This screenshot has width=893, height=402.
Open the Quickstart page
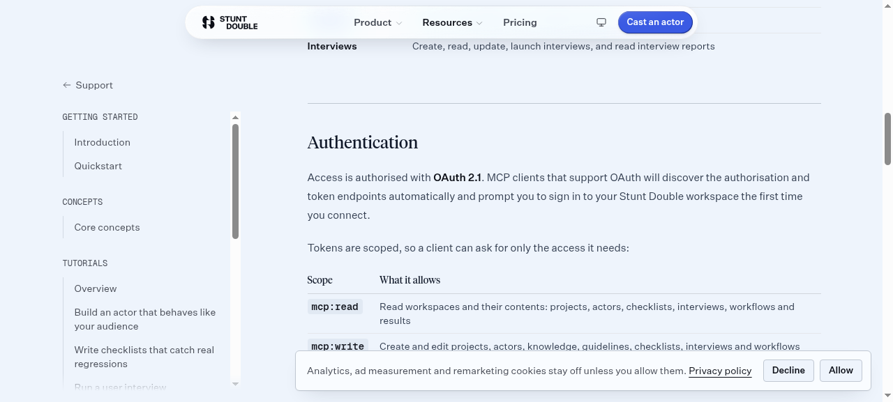98,166
